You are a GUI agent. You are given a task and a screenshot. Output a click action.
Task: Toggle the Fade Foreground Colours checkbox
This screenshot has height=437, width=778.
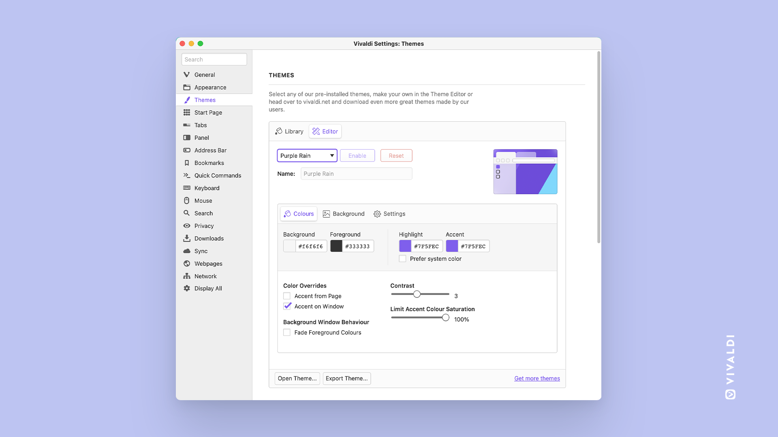pyautogui.click(x=287, y=333)
